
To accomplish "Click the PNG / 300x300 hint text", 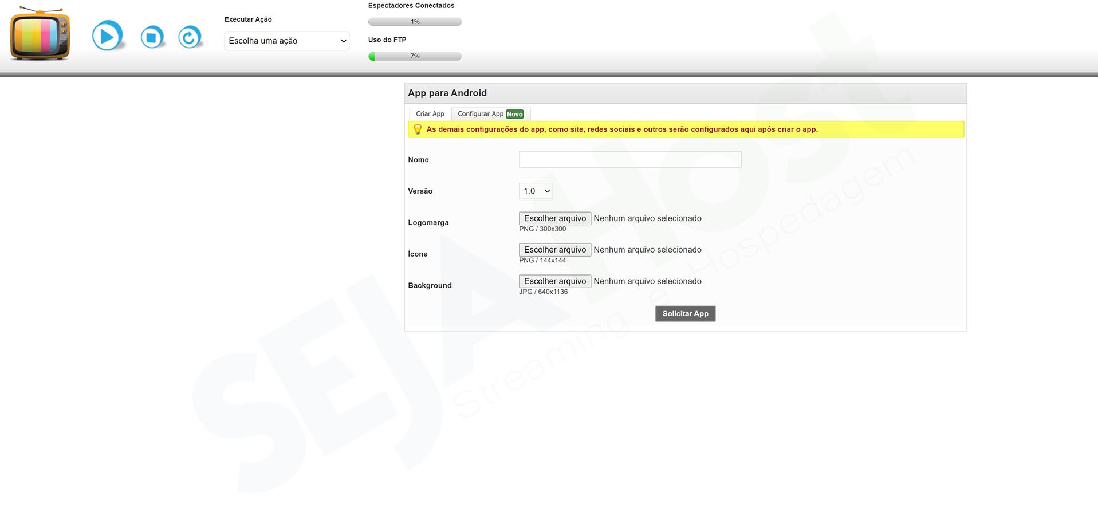I will pos(542,229).
